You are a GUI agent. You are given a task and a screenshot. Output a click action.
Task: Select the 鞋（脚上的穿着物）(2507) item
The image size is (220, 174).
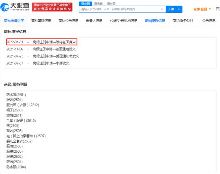point(26,136)
